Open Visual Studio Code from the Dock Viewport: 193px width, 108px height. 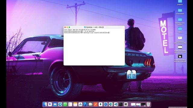[115, 104]
